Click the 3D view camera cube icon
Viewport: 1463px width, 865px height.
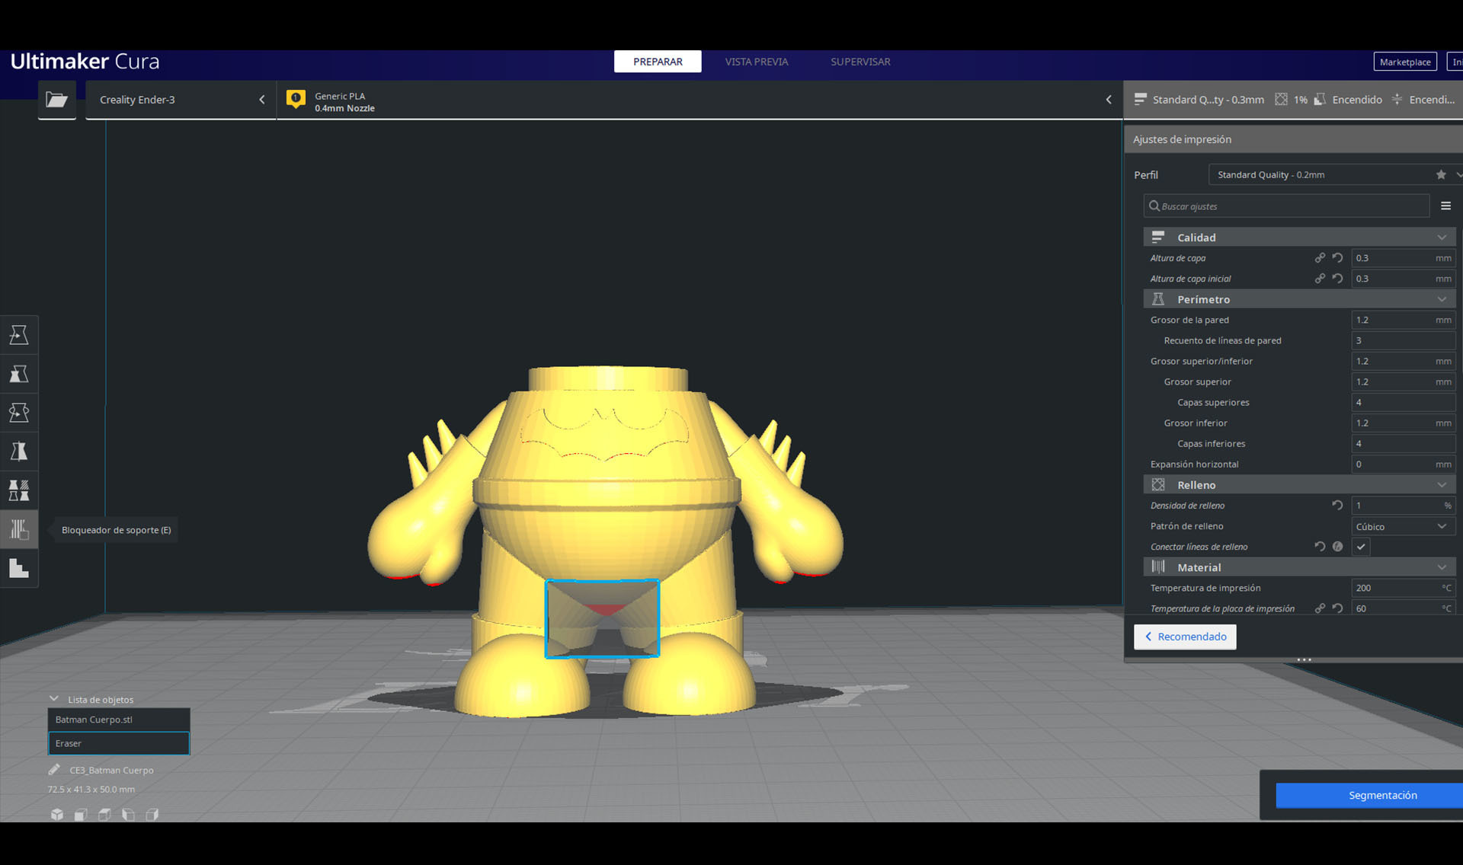[x=57, y=815]
